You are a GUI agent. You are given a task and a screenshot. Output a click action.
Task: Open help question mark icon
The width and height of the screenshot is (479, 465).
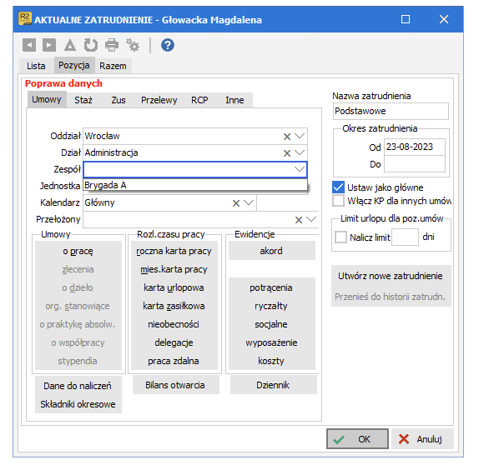pyautogui.click(x=168, y=45)
